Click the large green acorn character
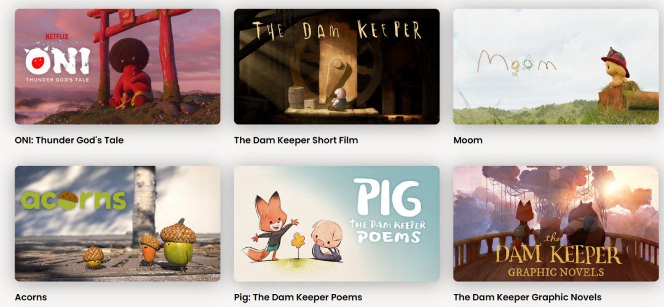Image resolution: width=664 pixels, height=307 pixels. 178,245
